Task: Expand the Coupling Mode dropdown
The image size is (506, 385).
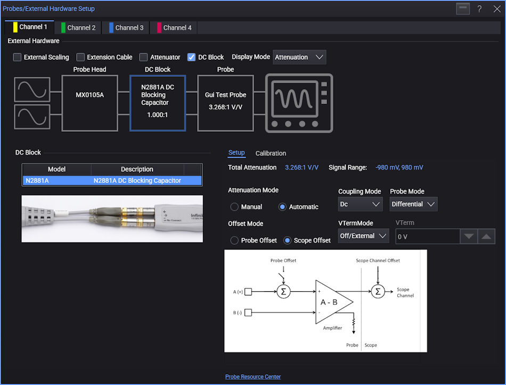Action: [360, 204]
